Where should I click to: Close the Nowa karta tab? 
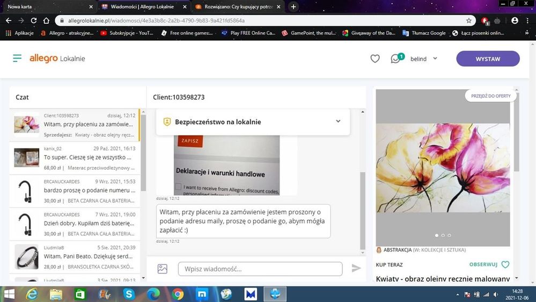(x=91, y=7)
